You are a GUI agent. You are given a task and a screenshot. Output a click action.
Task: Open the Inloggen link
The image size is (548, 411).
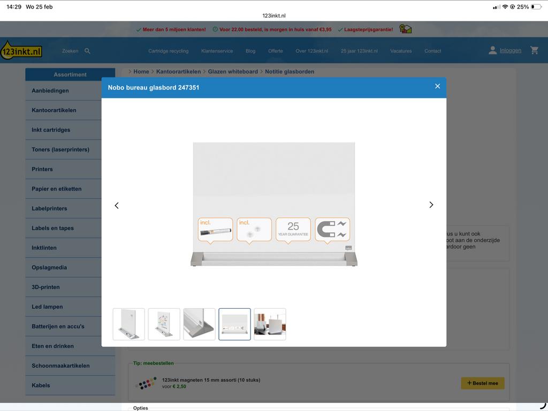(x=510, y=51)
